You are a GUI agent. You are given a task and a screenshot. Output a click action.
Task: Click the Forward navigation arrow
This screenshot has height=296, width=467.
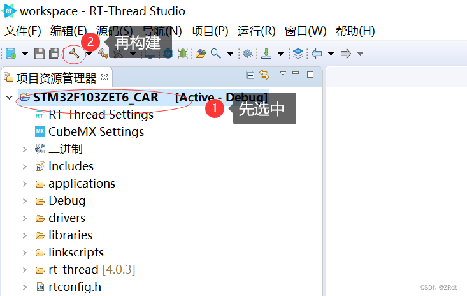346,54
